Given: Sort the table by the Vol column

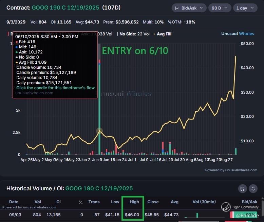Looking at the screenshot, I should [38, 202].
